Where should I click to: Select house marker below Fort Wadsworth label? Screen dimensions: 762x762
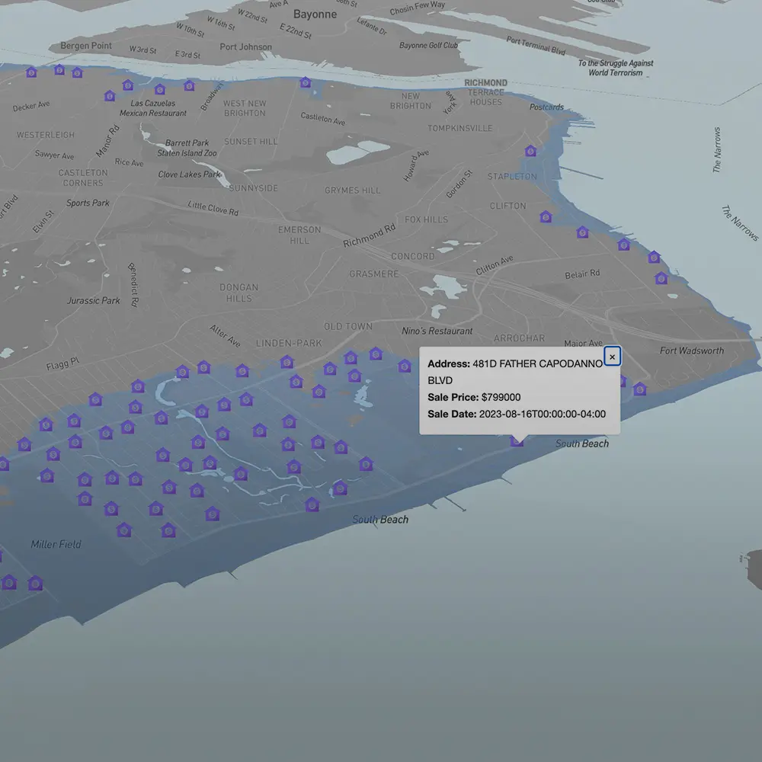pyautogui.click(x=639, y=389)
